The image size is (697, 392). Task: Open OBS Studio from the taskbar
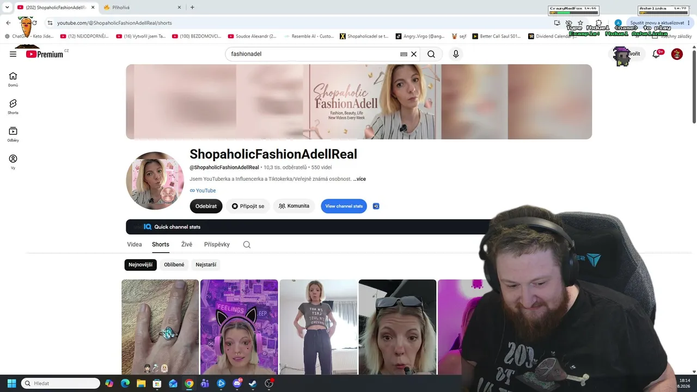(x=269, y=383)
